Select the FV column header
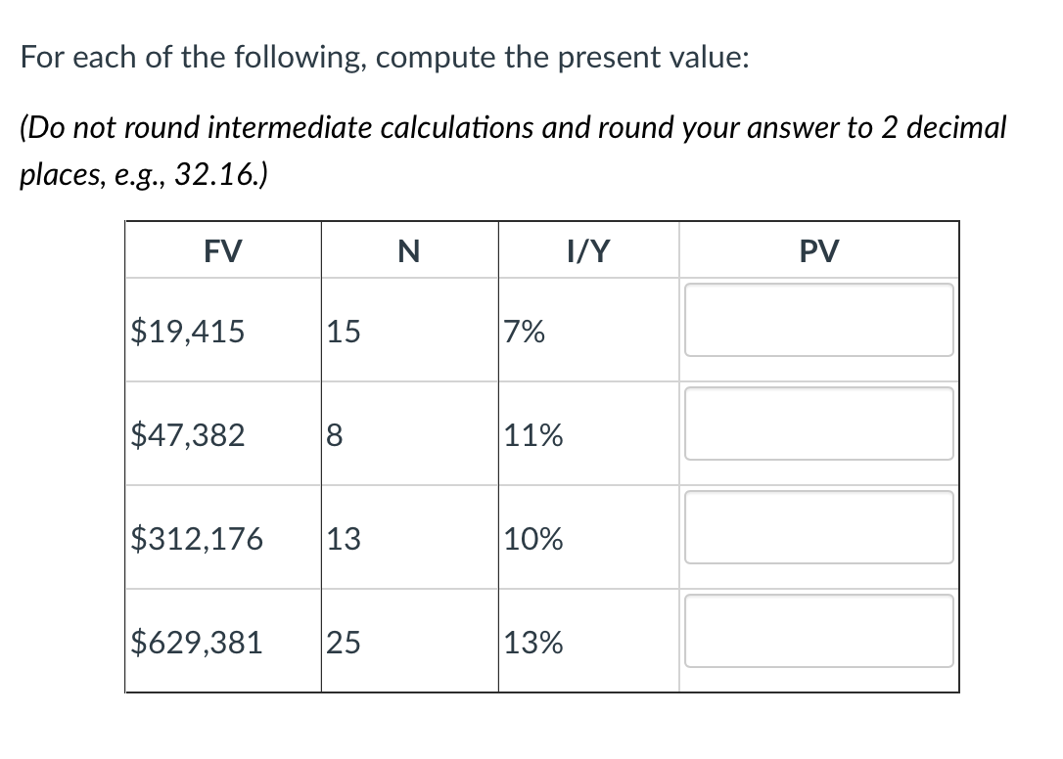 222,250
